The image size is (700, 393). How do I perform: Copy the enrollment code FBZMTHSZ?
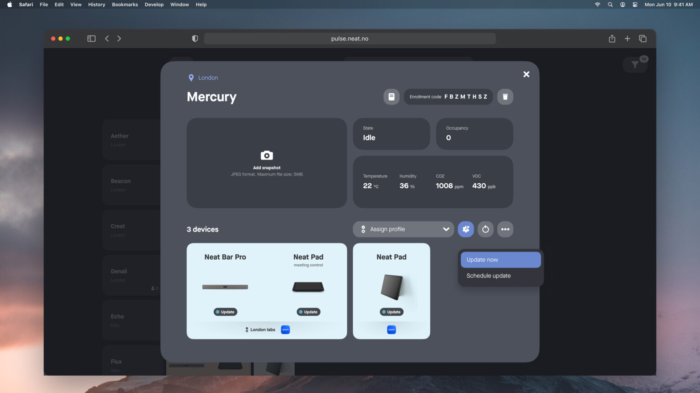(448, 97)
